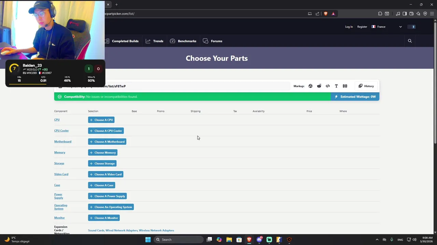Select the Reddit markup icon
The height and width of the screenshot is (245, 437).
point(319,86)
